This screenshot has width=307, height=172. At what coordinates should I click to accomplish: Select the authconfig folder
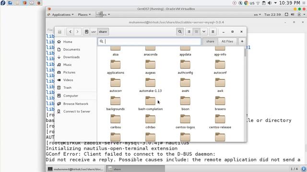tap(185, 67)
